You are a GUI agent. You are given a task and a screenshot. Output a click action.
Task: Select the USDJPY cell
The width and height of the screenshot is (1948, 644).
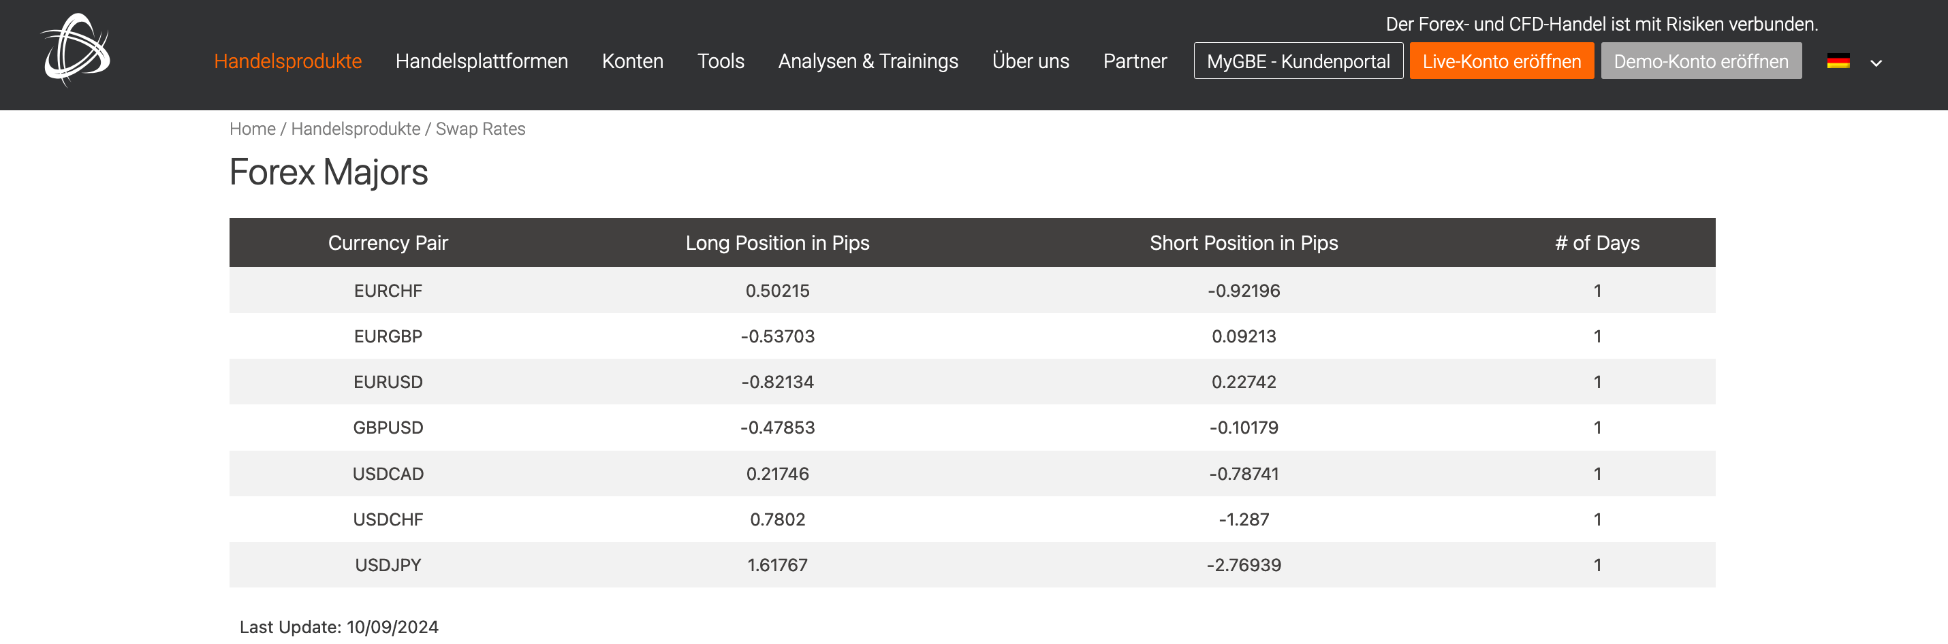click(x=388, y=566)
